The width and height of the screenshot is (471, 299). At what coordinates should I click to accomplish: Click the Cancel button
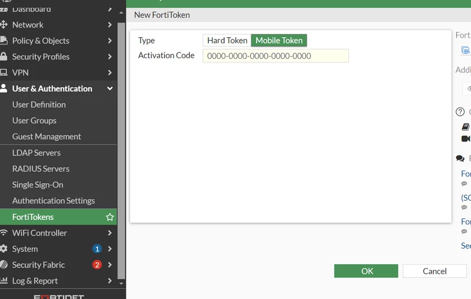434,271
